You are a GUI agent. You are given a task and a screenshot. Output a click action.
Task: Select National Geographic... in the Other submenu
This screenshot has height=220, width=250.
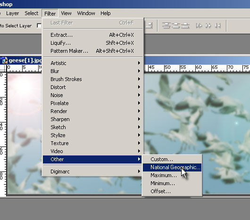[x=172, y=167]
